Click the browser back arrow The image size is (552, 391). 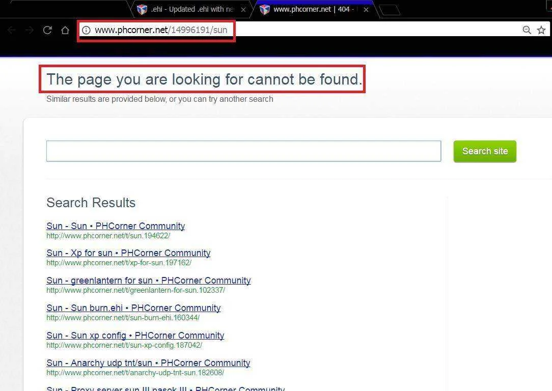(12, 30)
